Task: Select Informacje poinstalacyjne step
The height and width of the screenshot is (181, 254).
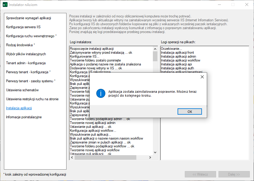Action: click(x=24, y=117)
